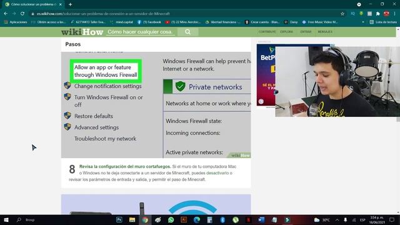Screen dimensions: 400x225
Task: Click the ESP language indicator
Action: [362, 219]
